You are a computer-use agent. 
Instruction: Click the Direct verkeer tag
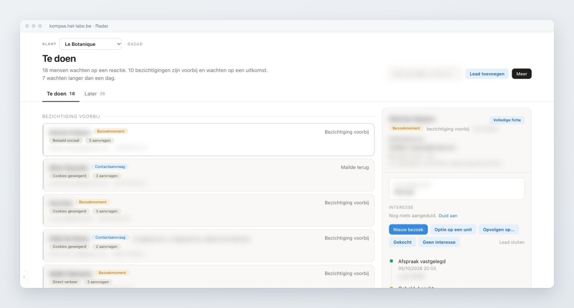pyautogui.click(x=65, y=282)
